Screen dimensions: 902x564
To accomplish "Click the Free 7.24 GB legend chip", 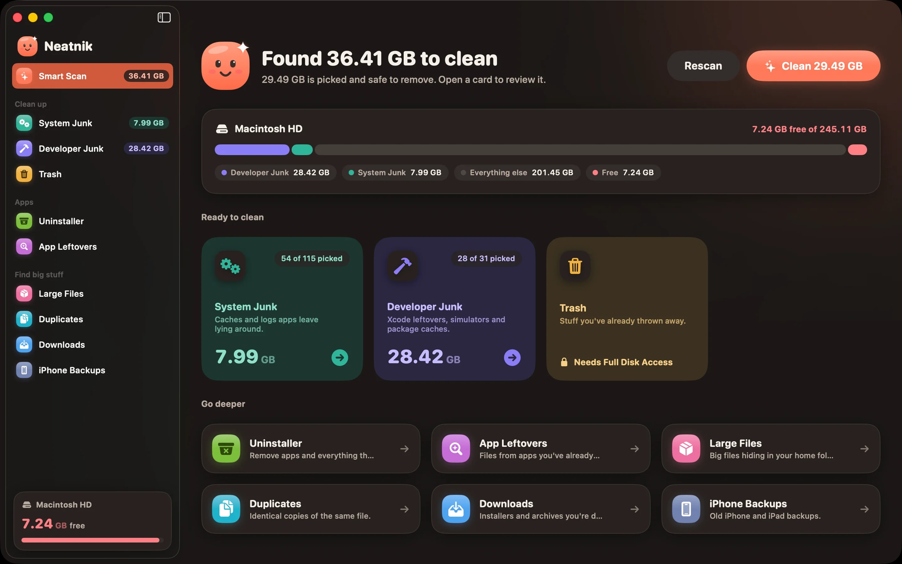I will point(623,173).
